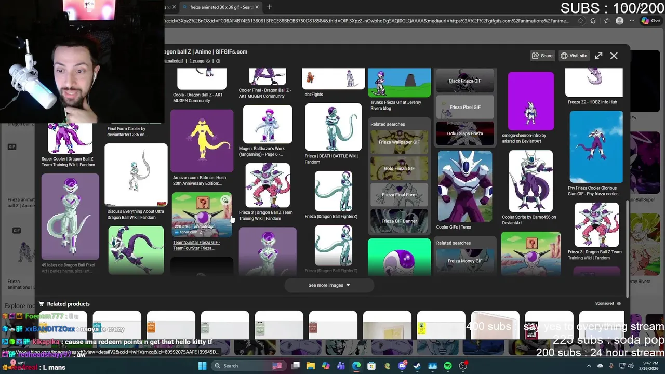
Task: Open a new browser tab
Action: (x=269, y=7)
